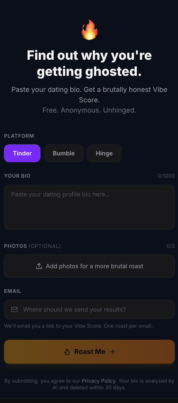Open the Privacy Policy link
Screen dimensions: 178x403
[99, 381]
